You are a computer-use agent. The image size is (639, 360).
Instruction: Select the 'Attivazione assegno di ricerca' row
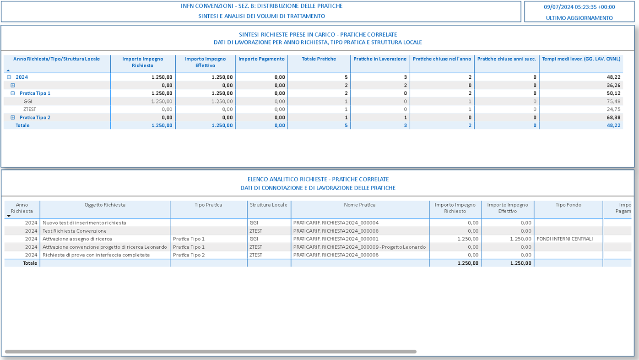(77, 239)
